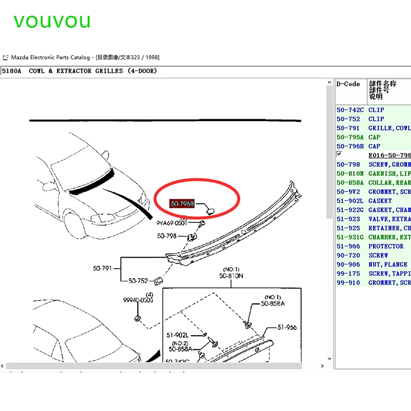Select D-Code 50-791 in the parts list

(x=348, y=128)
